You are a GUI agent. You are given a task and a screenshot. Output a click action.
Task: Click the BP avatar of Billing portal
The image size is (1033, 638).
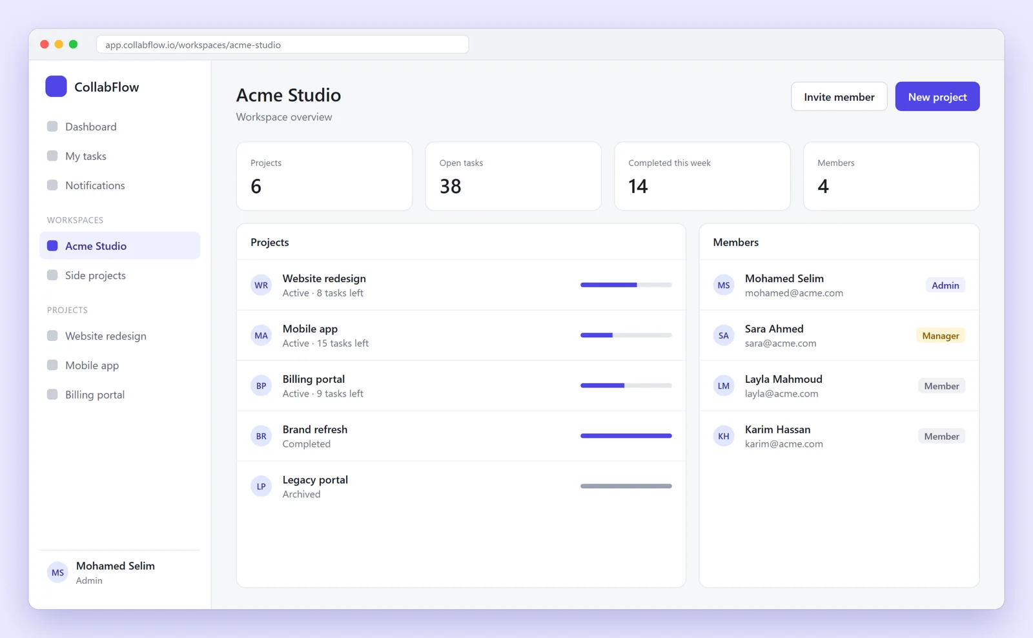pyautogui.click(x=261, y=386)
